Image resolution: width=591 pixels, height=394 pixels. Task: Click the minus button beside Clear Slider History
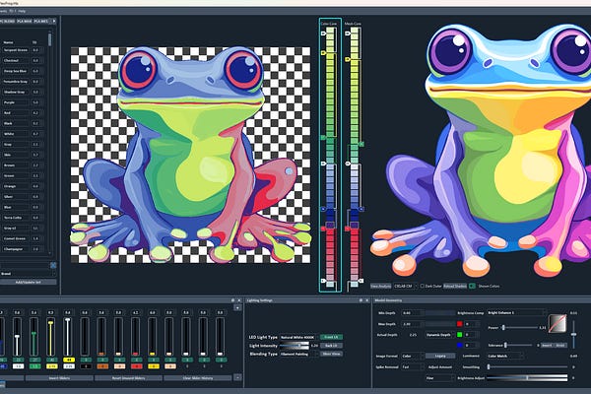[237, 377]
